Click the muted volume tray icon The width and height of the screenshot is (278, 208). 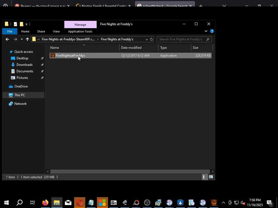(243, 203)
